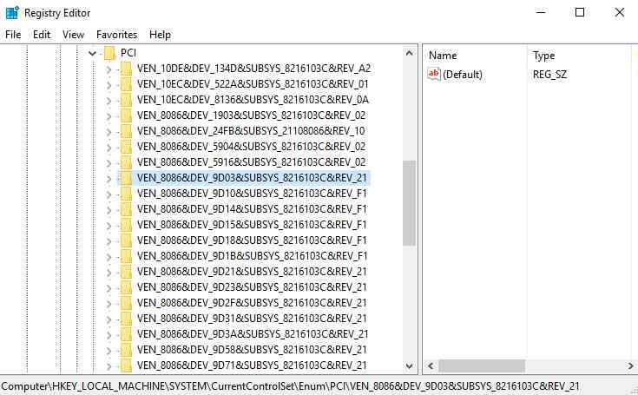Click folder icon of VEN_8086&DEV_9D1B key
The image size is (638, 395).
tap(126, 256)
